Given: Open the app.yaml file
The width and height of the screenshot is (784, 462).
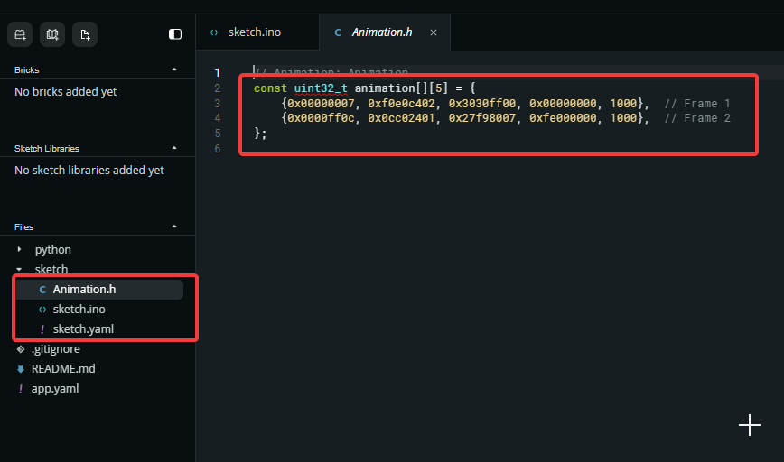Looking at the screenshot, I should [55, 389].
